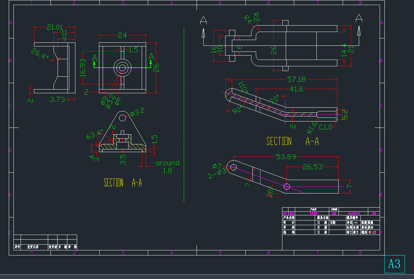Viewport: 414px width, 279px height.
Task: Pick the 26.4° angle dimension
Action: click(x=40, y=53)
